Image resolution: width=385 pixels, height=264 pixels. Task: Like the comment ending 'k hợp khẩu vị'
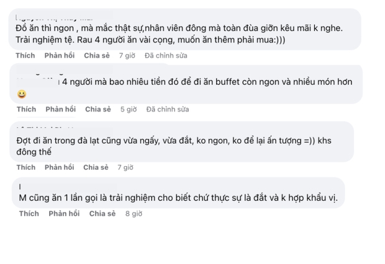pos(29,214)
